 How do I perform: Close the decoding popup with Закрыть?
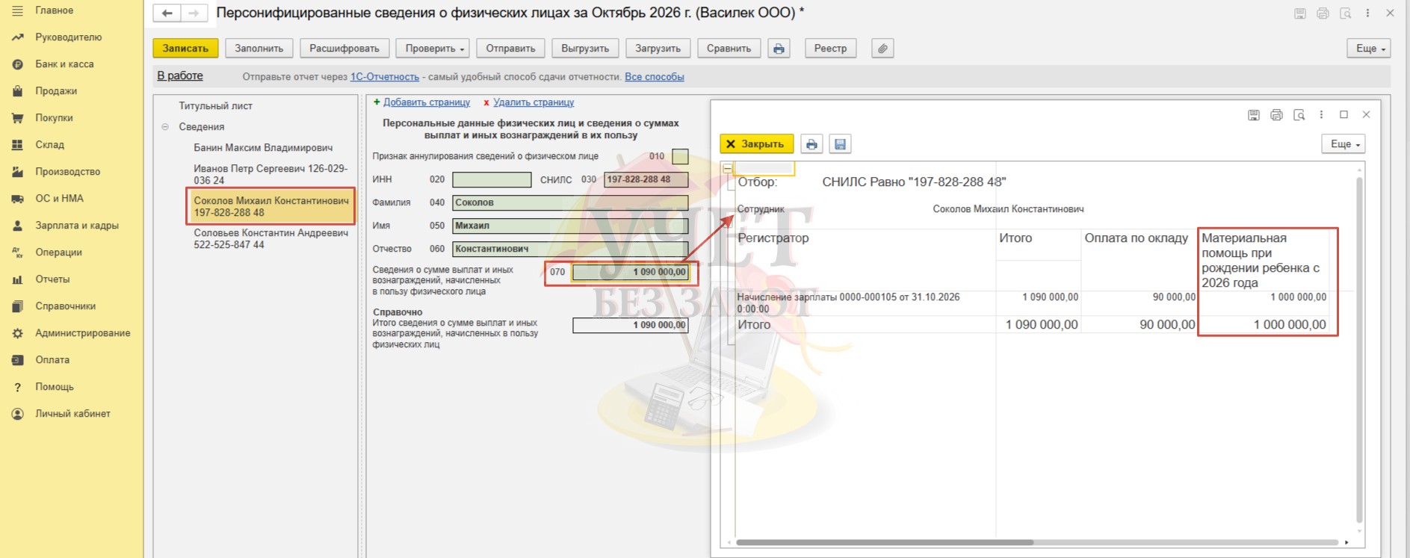pyautogui.click(x=756, y=144)
